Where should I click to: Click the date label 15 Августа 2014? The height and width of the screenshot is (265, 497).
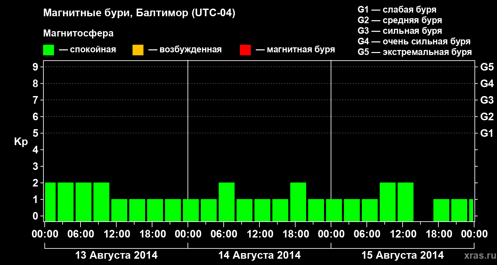click(x=403, y=255)
